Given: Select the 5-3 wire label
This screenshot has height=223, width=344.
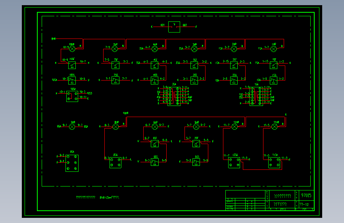Looking at the screenshot, I should click(x=189, y=160).
